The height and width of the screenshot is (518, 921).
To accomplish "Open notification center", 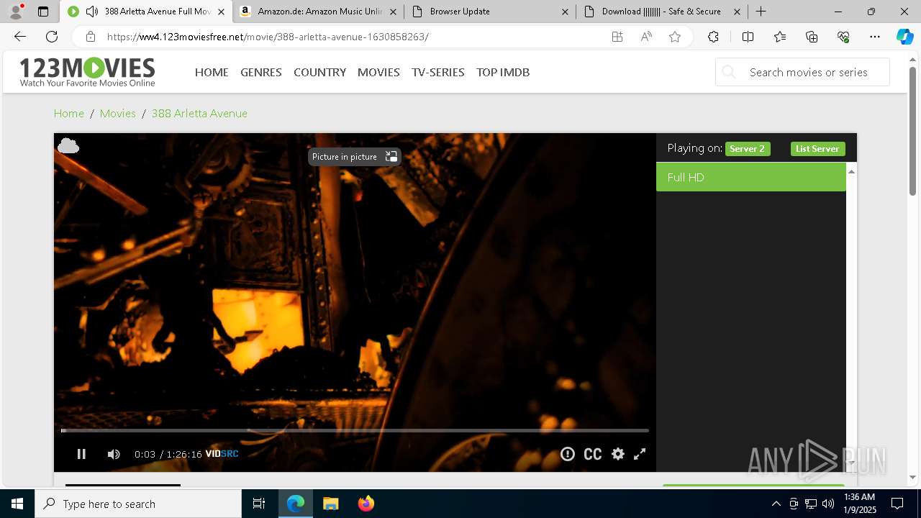I will click(x=897, y=504).
